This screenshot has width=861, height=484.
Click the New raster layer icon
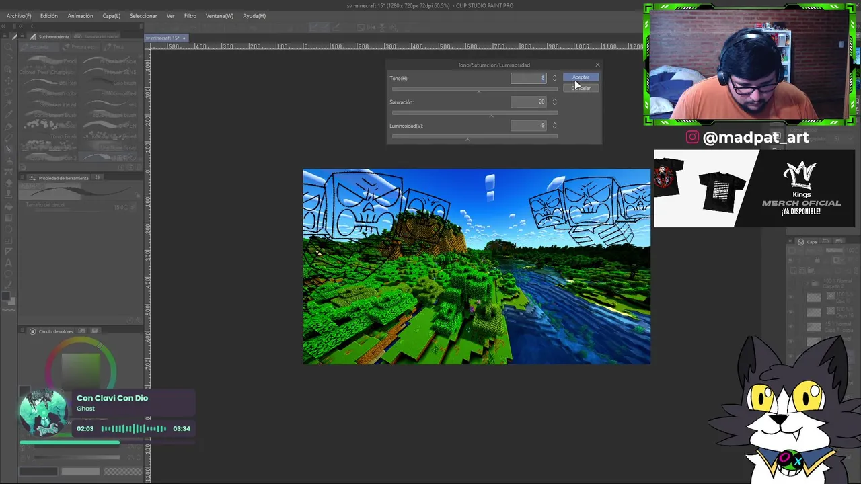pos(793,270)
